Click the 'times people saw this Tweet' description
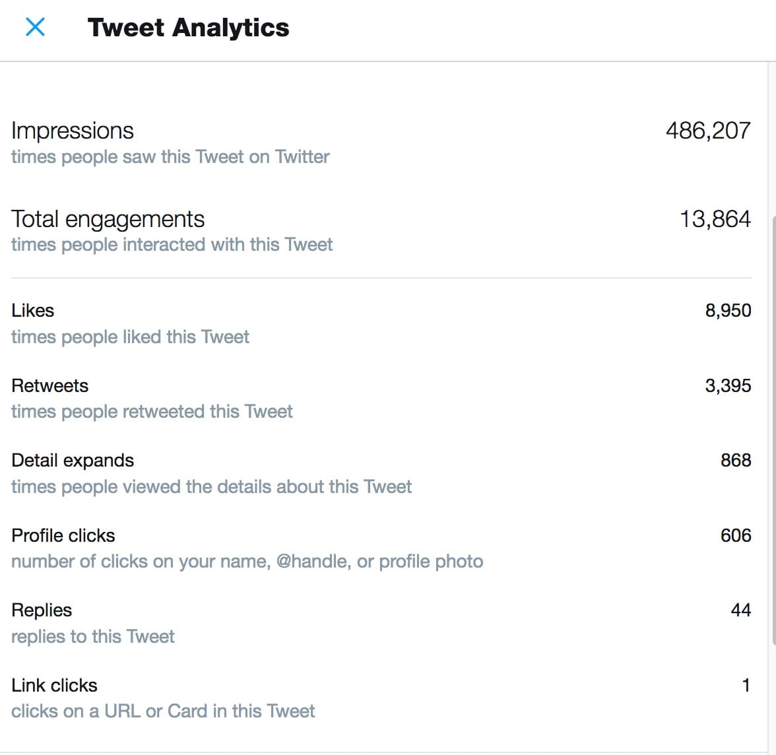Image resolution: width=776 pixels, height=755 pixels. click(170, 157)
